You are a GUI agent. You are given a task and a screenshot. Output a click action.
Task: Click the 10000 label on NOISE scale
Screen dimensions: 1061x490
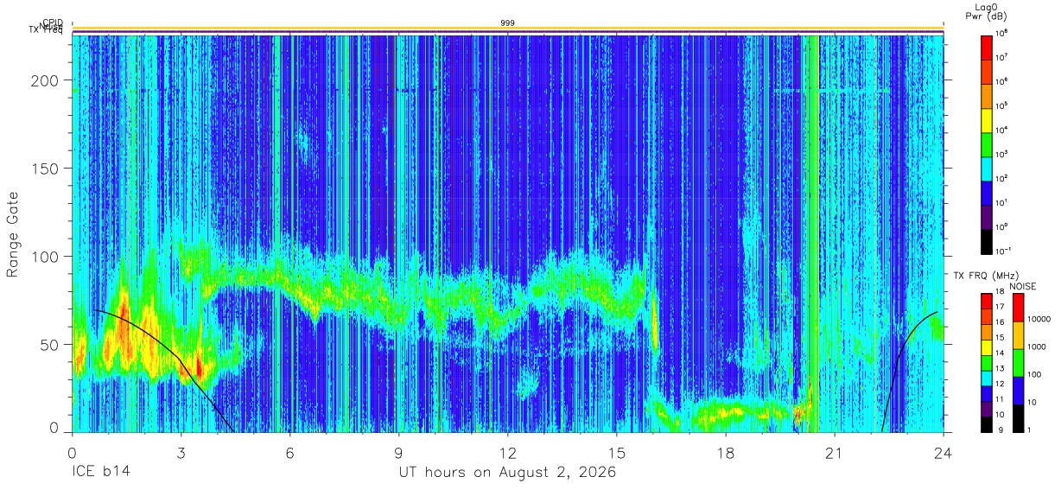click(1040, 320)
